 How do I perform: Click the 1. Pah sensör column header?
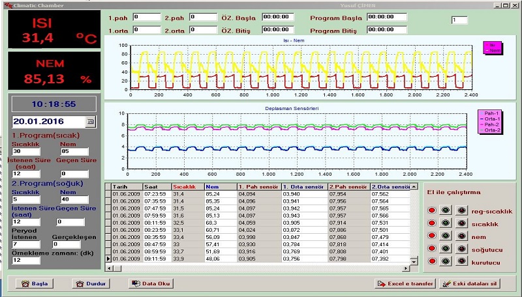pos(259,187)
